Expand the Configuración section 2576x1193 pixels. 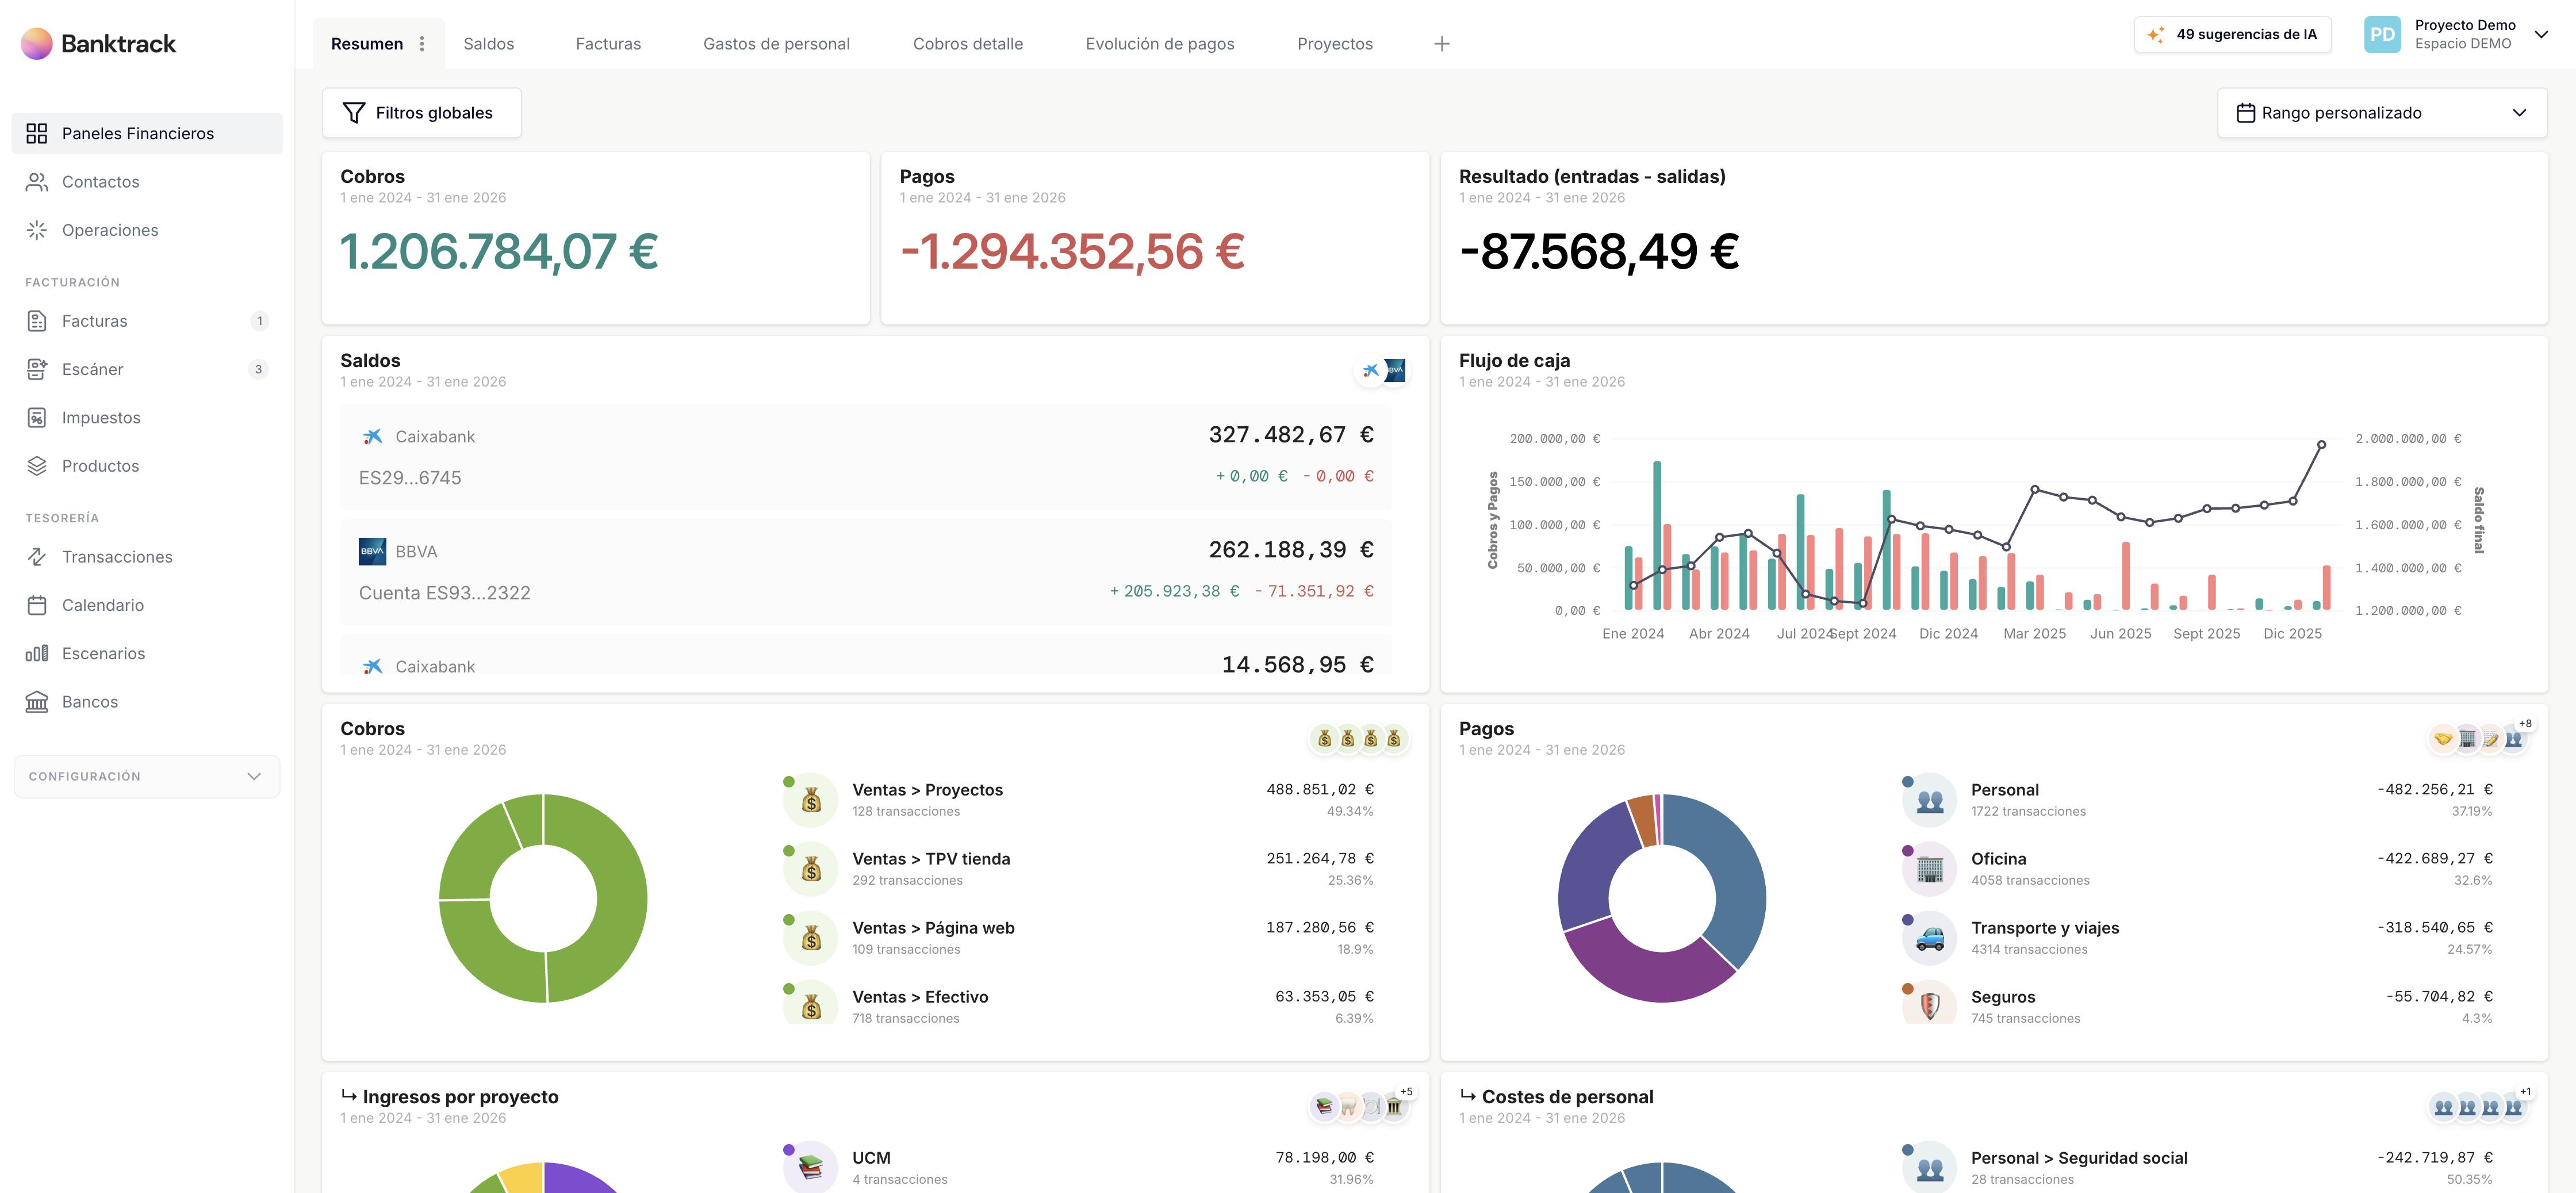pos(146,776)
